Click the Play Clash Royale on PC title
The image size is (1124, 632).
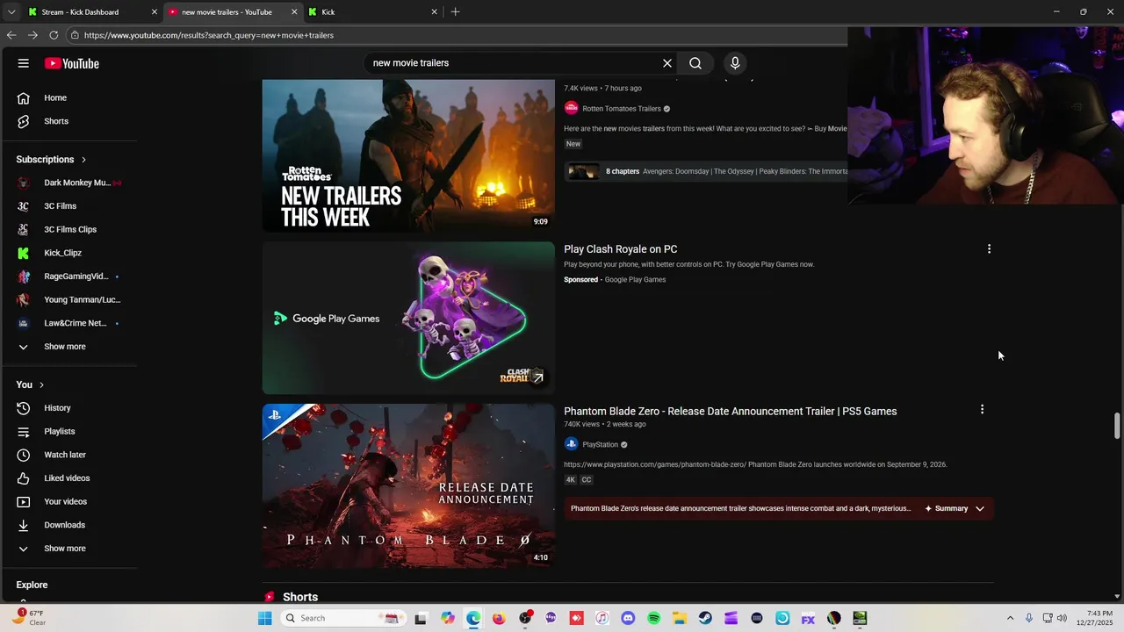coord(620,249)
